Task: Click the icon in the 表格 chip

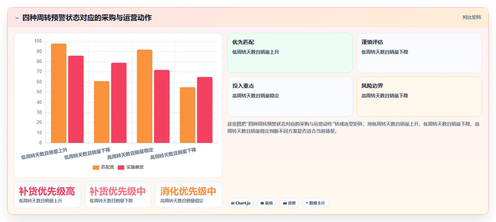Action: pyautogui.click(x=262, y=203)
